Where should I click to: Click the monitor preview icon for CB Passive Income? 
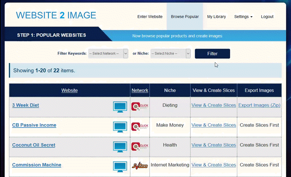click(120, 127)
